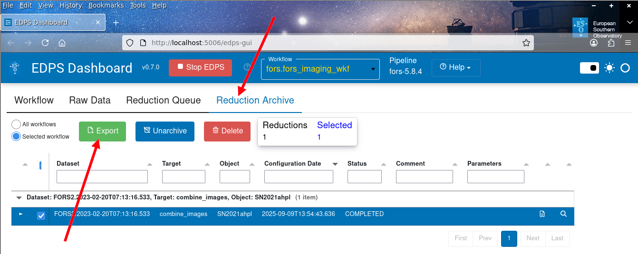638x254 pixels.
Task: Click the question mark icon near workflow
Action: click(x=247, y=67)
